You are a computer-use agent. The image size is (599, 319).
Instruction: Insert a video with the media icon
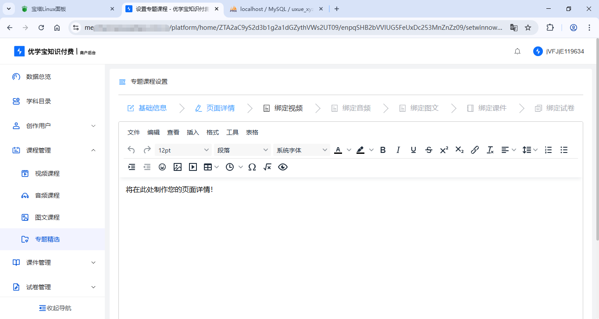(x=193, y=167)
